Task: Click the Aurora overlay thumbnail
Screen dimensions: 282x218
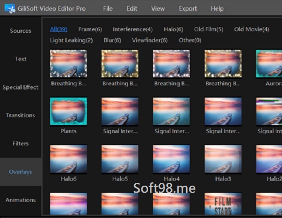Action: 269,64
